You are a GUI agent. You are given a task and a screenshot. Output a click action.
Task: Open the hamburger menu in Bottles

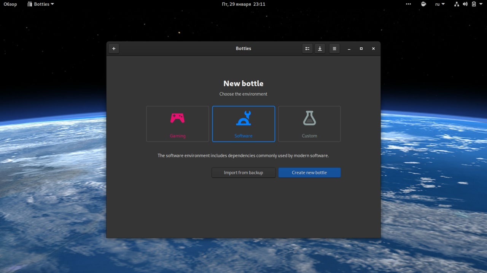[334, 49]
